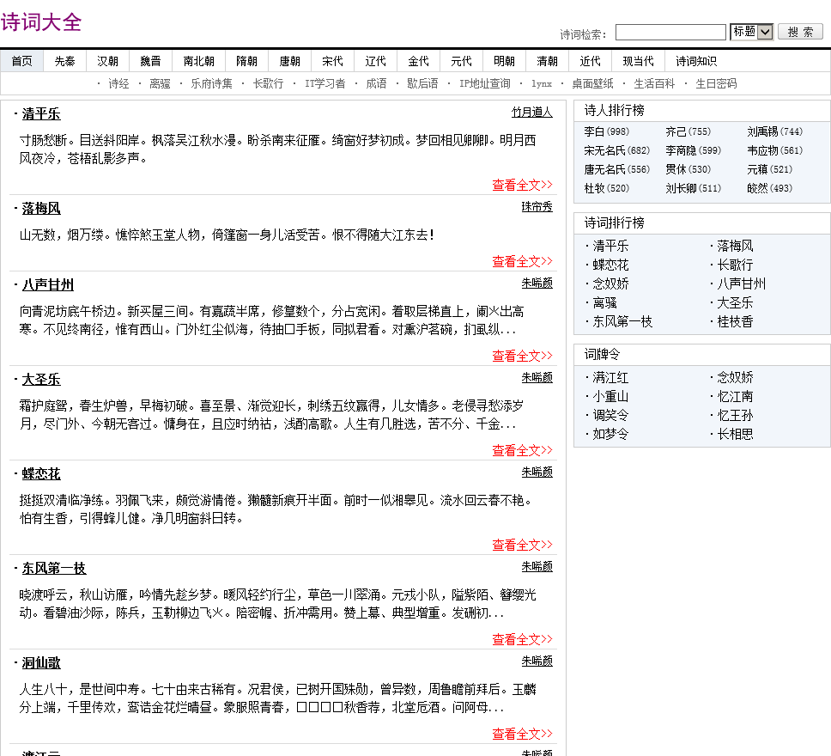This screenshot has width=831, height=756.
Task: Open the 生活百科 link
Action: click(654, 84)
